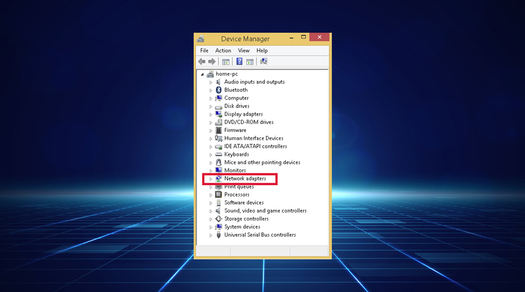Select 'Human Interface Devices' text
Image resolution: width=525 pixels, height=292 pixels.
254,138
